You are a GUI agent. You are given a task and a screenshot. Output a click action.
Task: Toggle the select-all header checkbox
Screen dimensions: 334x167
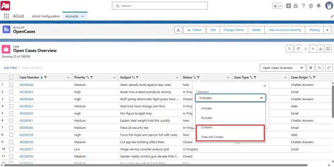coord(11,78)
